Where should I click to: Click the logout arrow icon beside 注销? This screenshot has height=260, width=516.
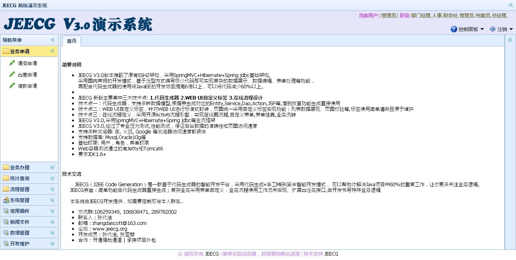493,29
